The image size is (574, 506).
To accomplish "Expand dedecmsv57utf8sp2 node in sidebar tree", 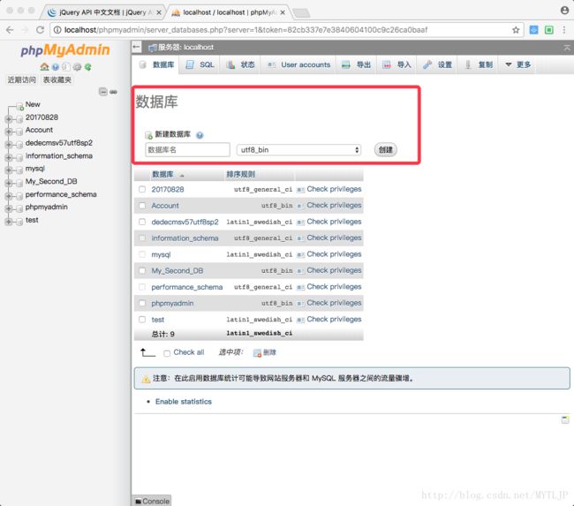I will pos(9,145).
